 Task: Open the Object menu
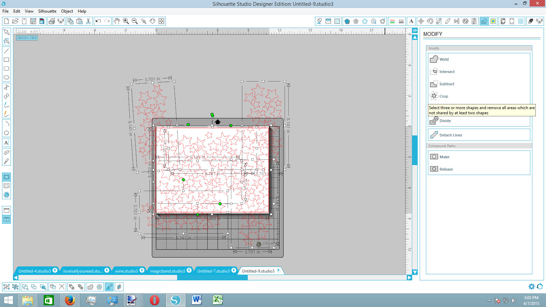click(67, 11)
